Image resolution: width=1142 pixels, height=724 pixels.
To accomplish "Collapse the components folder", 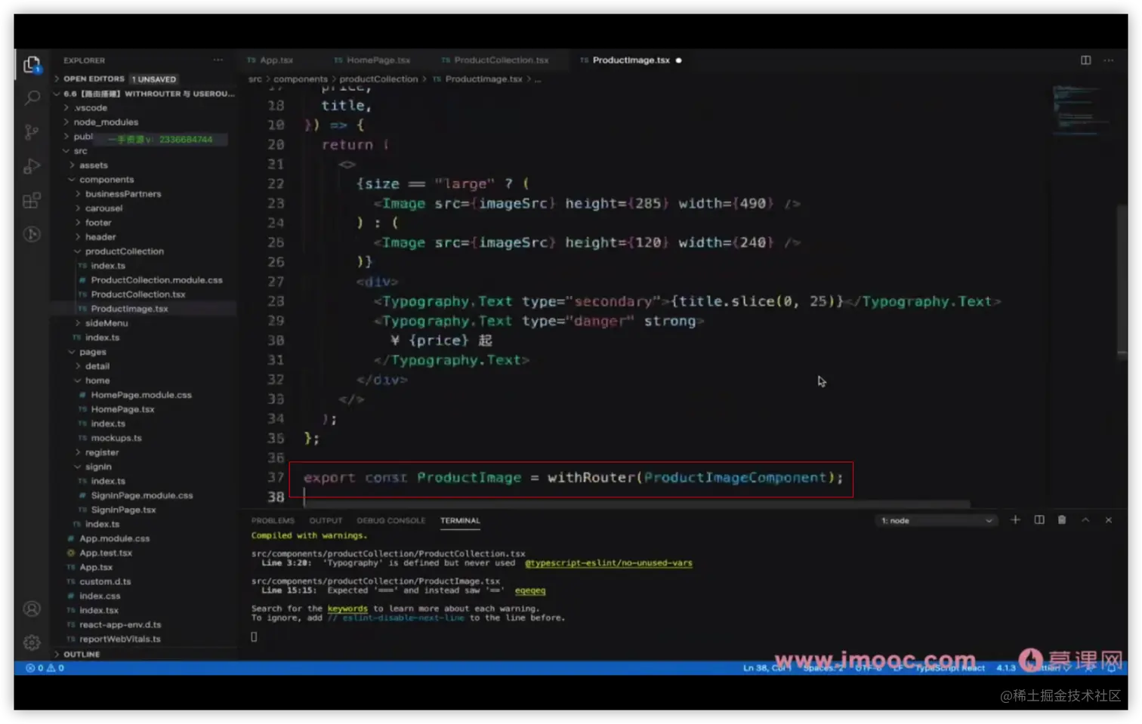I will pyautogui.click(x=106, y=180).
